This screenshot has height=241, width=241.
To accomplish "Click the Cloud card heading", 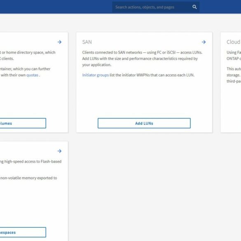I will (x=234, y=42).
